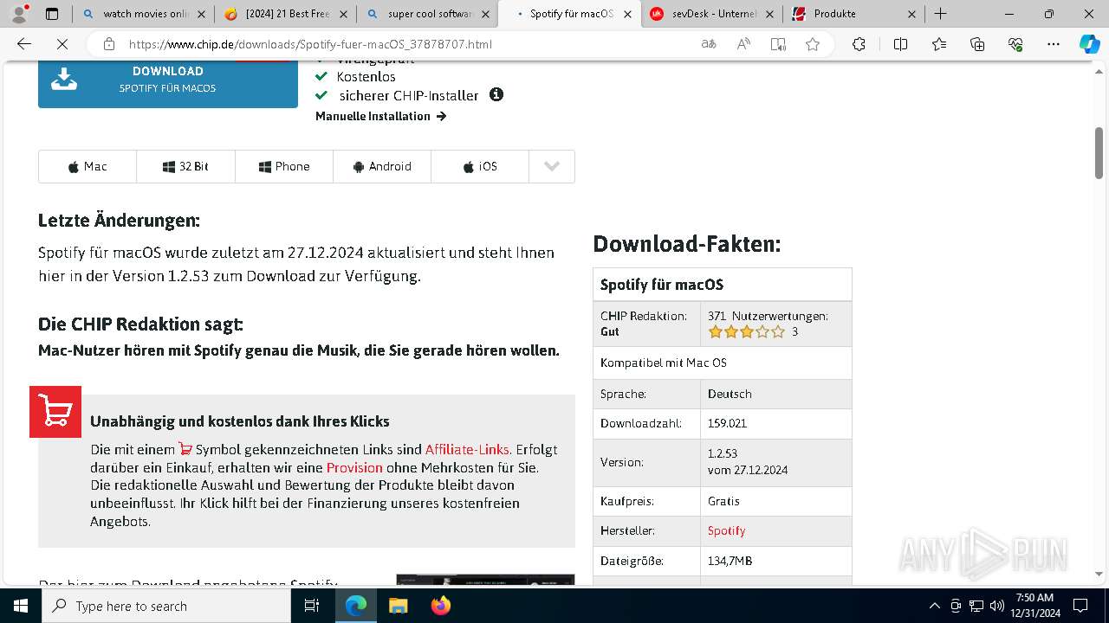Open the Copilot sidebar
The image size is (1109, 623).
[x=1089, y=44]
